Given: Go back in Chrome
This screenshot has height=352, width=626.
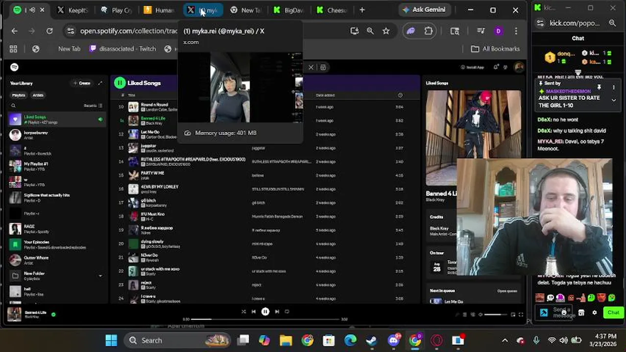Looking at the screenshot, I should 14,31.
